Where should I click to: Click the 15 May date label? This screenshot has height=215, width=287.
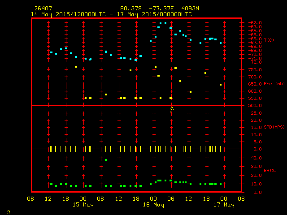pyautogui.click(x=83, y=205)
